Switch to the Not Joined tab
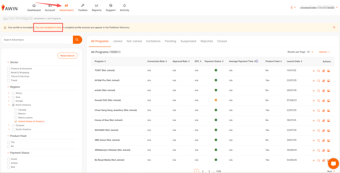The height and width of the screenshot is (173, 340). (x=134, y=41)
